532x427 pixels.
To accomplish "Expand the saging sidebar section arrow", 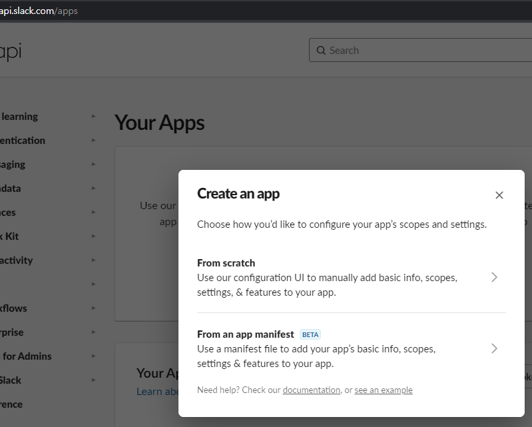I will (x=94, y=165).
